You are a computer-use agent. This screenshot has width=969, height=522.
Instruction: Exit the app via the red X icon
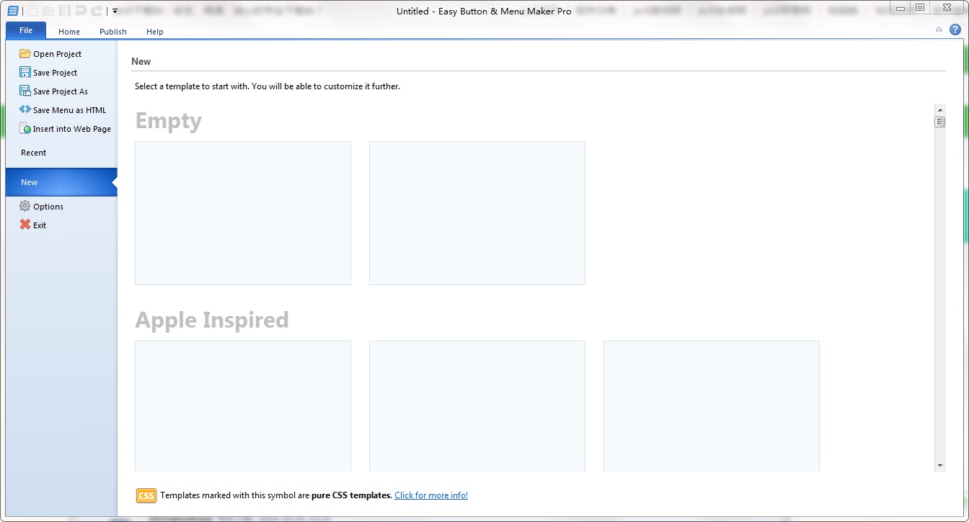click(24, 225)
